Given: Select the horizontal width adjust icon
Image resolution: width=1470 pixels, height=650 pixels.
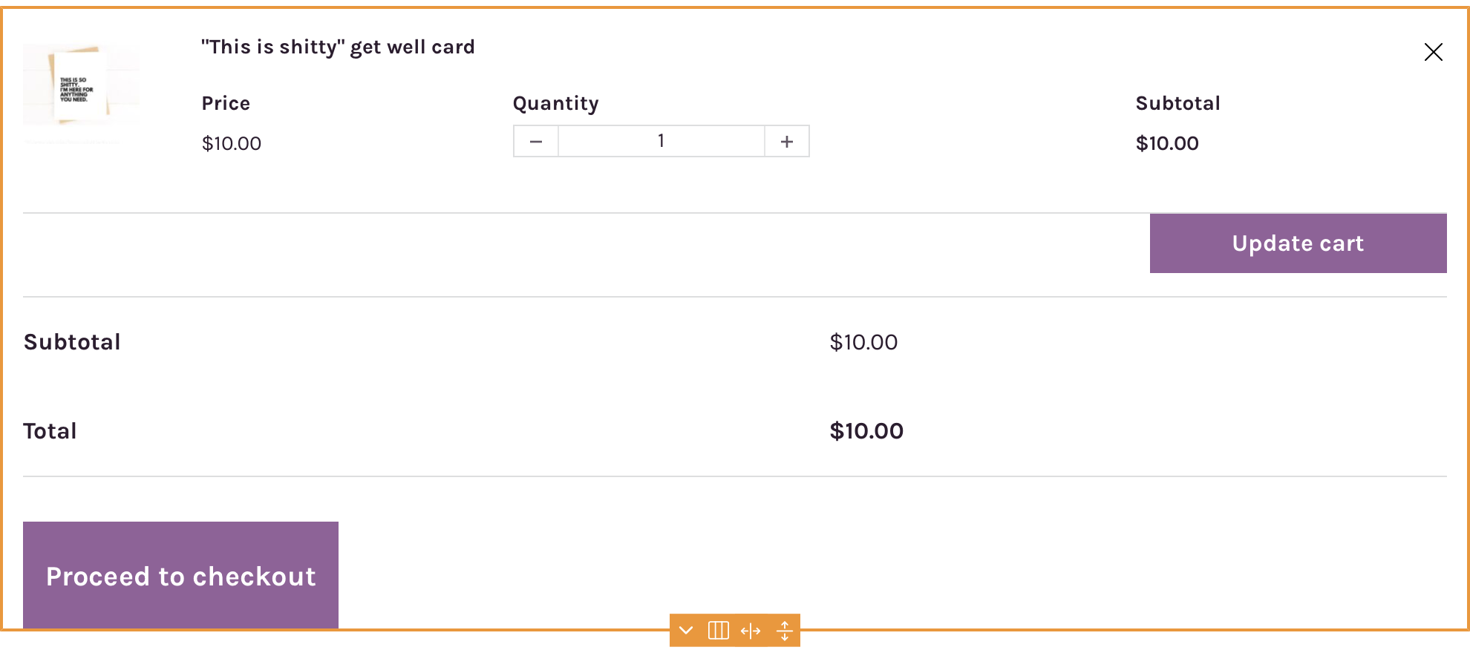Looking at the screenshot, I should (x=751, y=631).
